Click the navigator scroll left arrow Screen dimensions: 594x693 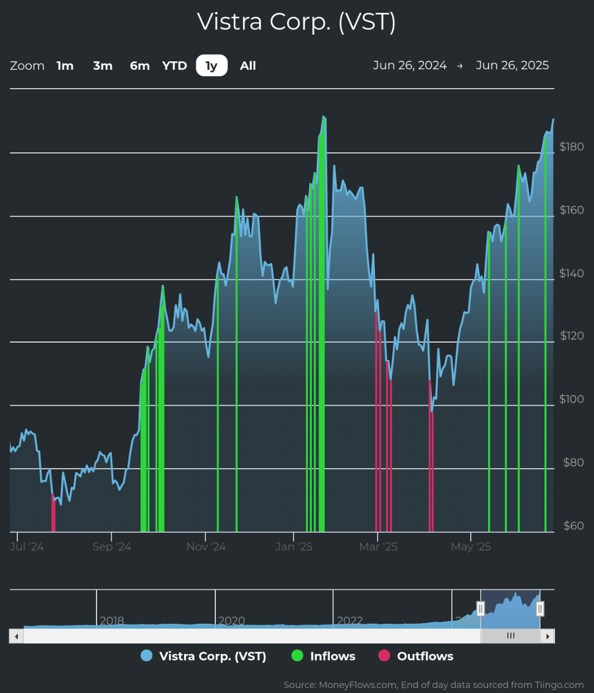pos(16,636)
